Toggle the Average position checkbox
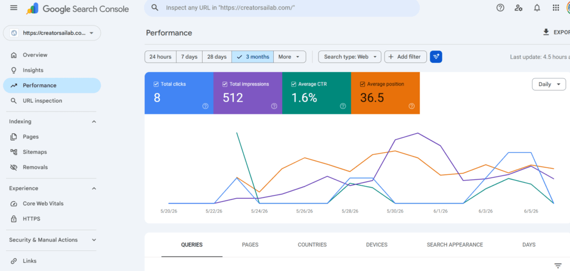This screenshot has height=271, width=570. tap(362, 84)
